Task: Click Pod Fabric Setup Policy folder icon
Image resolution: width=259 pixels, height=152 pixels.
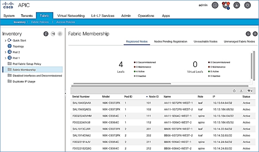Action: click(x=10, y=63)
